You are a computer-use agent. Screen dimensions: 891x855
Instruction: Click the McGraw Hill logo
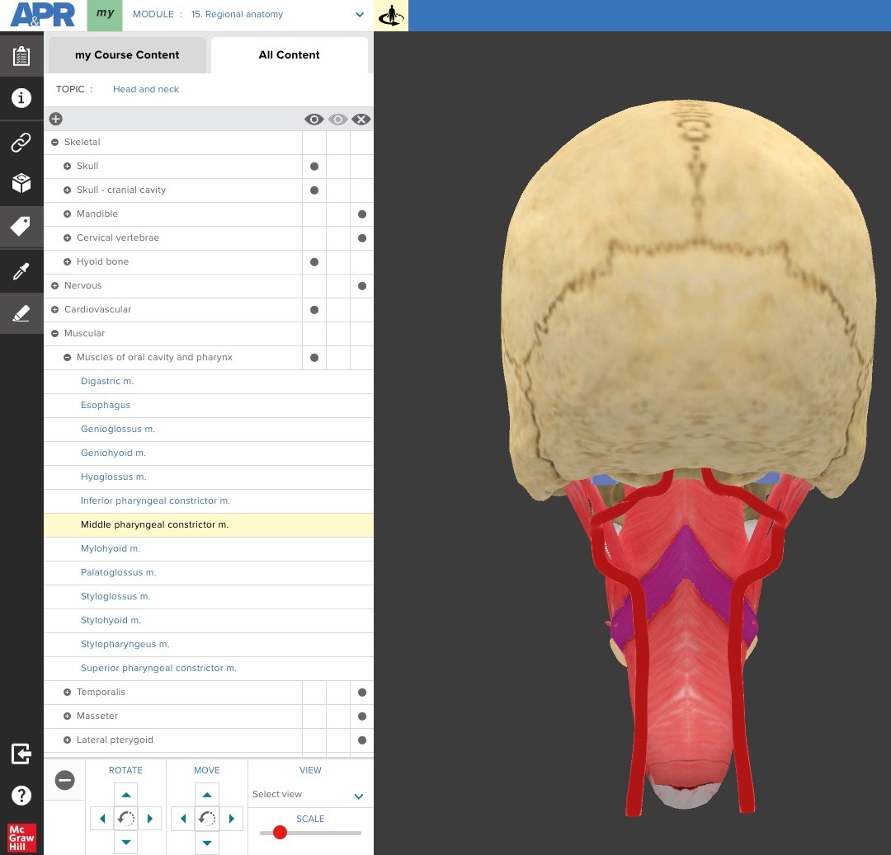pyautogui.click(x=21, y=838)
